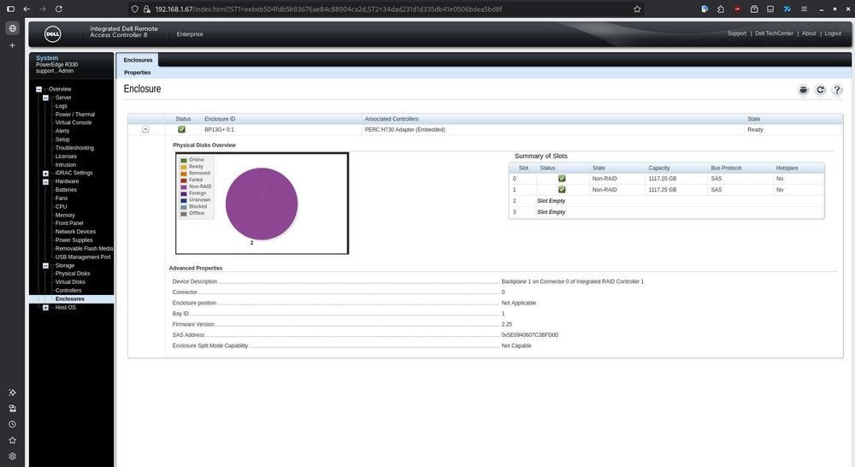This screenshot has height=467, width=855.
Task: Open settings gear icon in left sidebar
Action: (x=12, y=456)
